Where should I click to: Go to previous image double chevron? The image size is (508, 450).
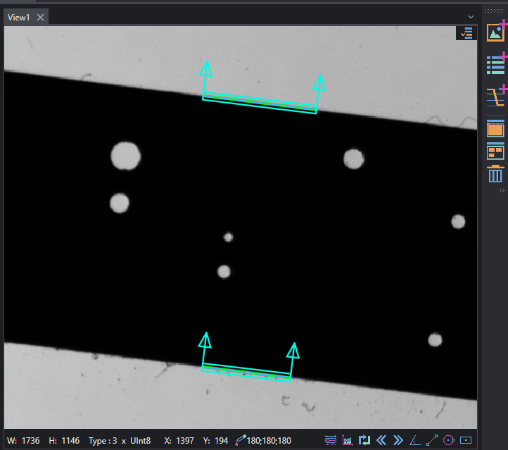click(x=381, y=440)
